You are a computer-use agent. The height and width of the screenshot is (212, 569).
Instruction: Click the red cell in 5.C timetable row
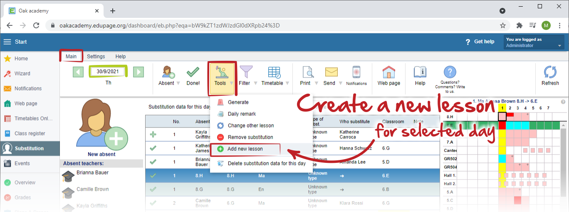click(x=517, y=201)
